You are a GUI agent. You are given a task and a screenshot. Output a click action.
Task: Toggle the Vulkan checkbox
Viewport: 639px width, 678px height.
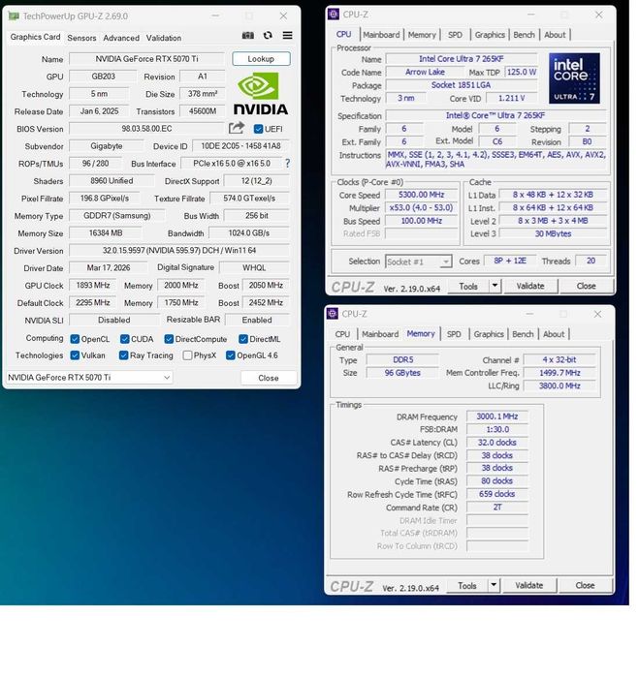click(x=75, y=355)
